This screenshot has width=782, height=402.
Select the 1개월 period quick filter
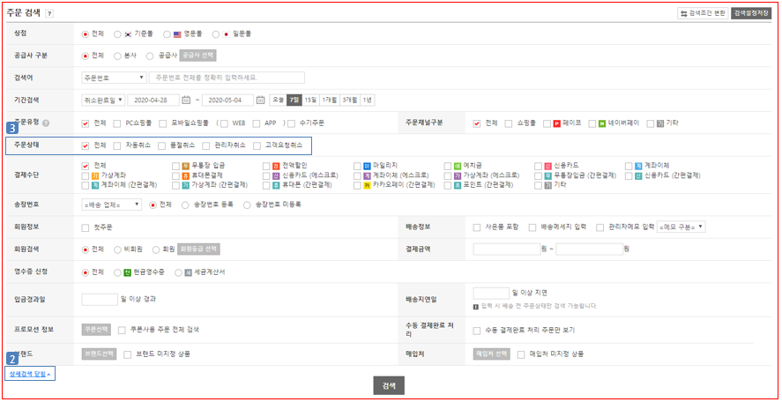click(329, 100)
